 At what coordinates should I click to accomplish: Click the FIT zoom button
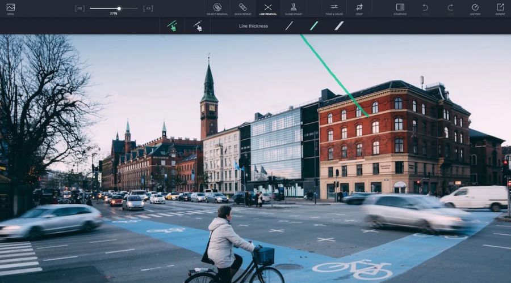tap(79, 8)
